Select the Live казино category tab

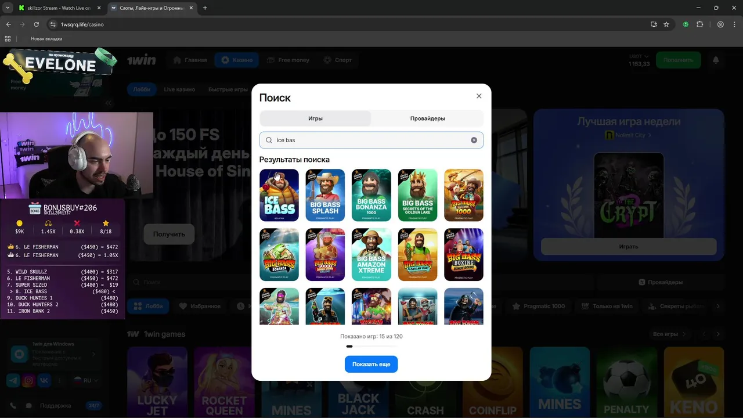coord(179,89)
